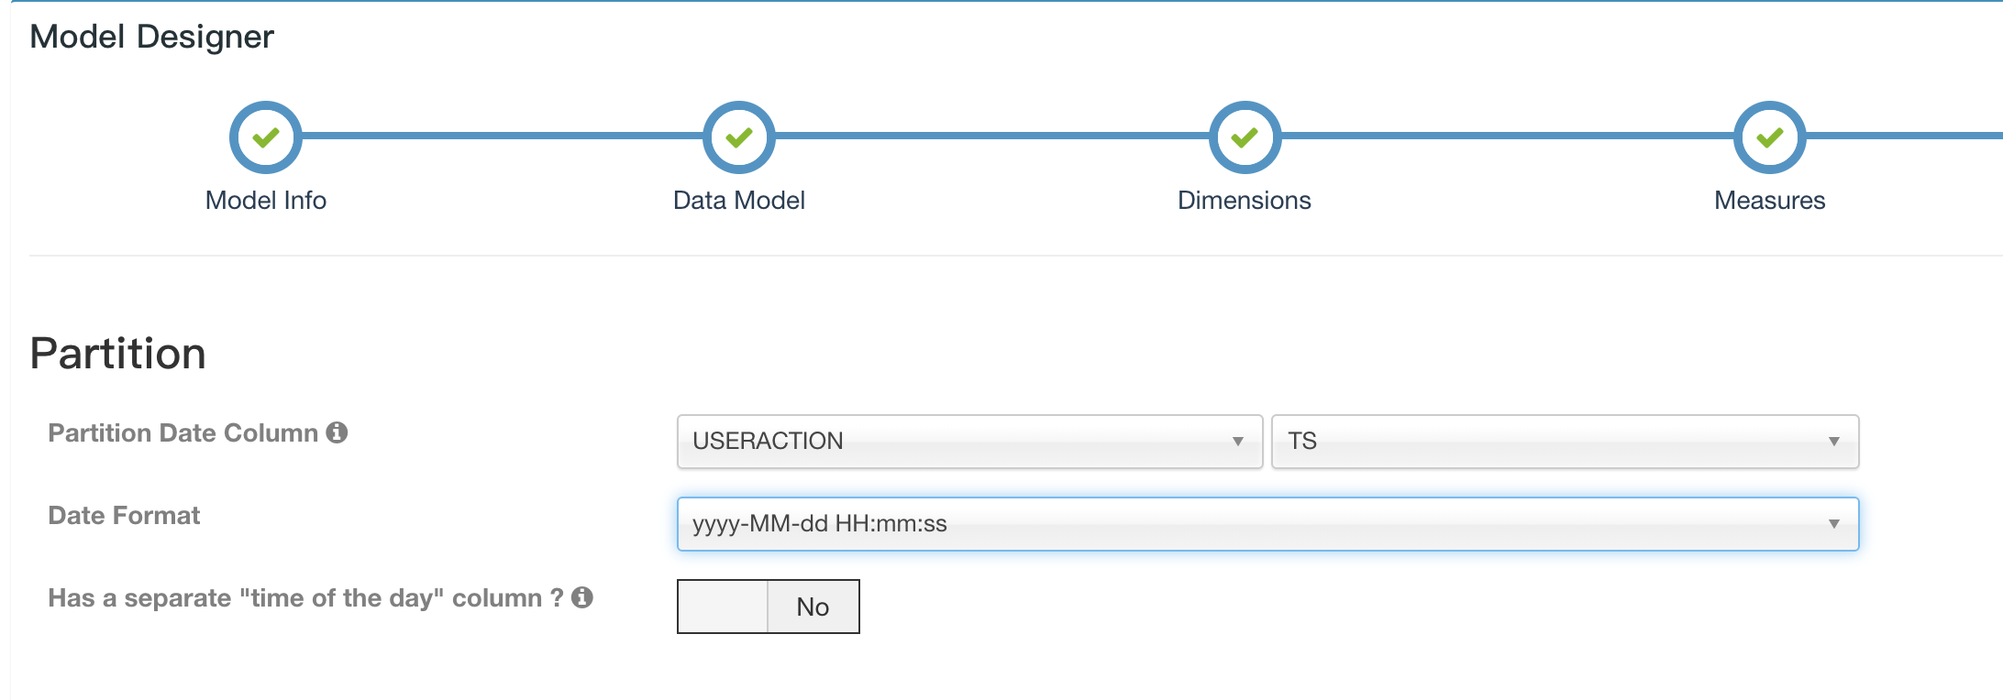Go to Dimensions step via its checkmark circle

1245,137
